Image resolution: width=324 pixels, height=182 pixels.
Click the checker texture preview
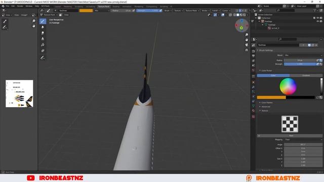click(x=290, y=124)
